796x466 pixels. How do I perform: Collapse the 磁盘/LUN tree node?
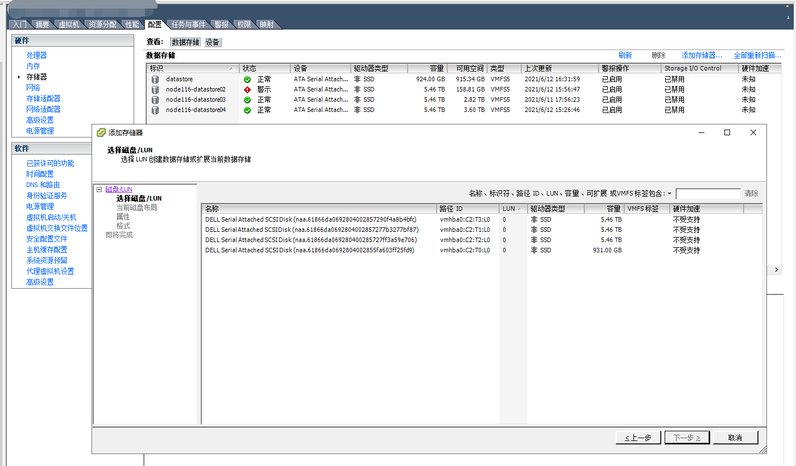tap(100, 189)
